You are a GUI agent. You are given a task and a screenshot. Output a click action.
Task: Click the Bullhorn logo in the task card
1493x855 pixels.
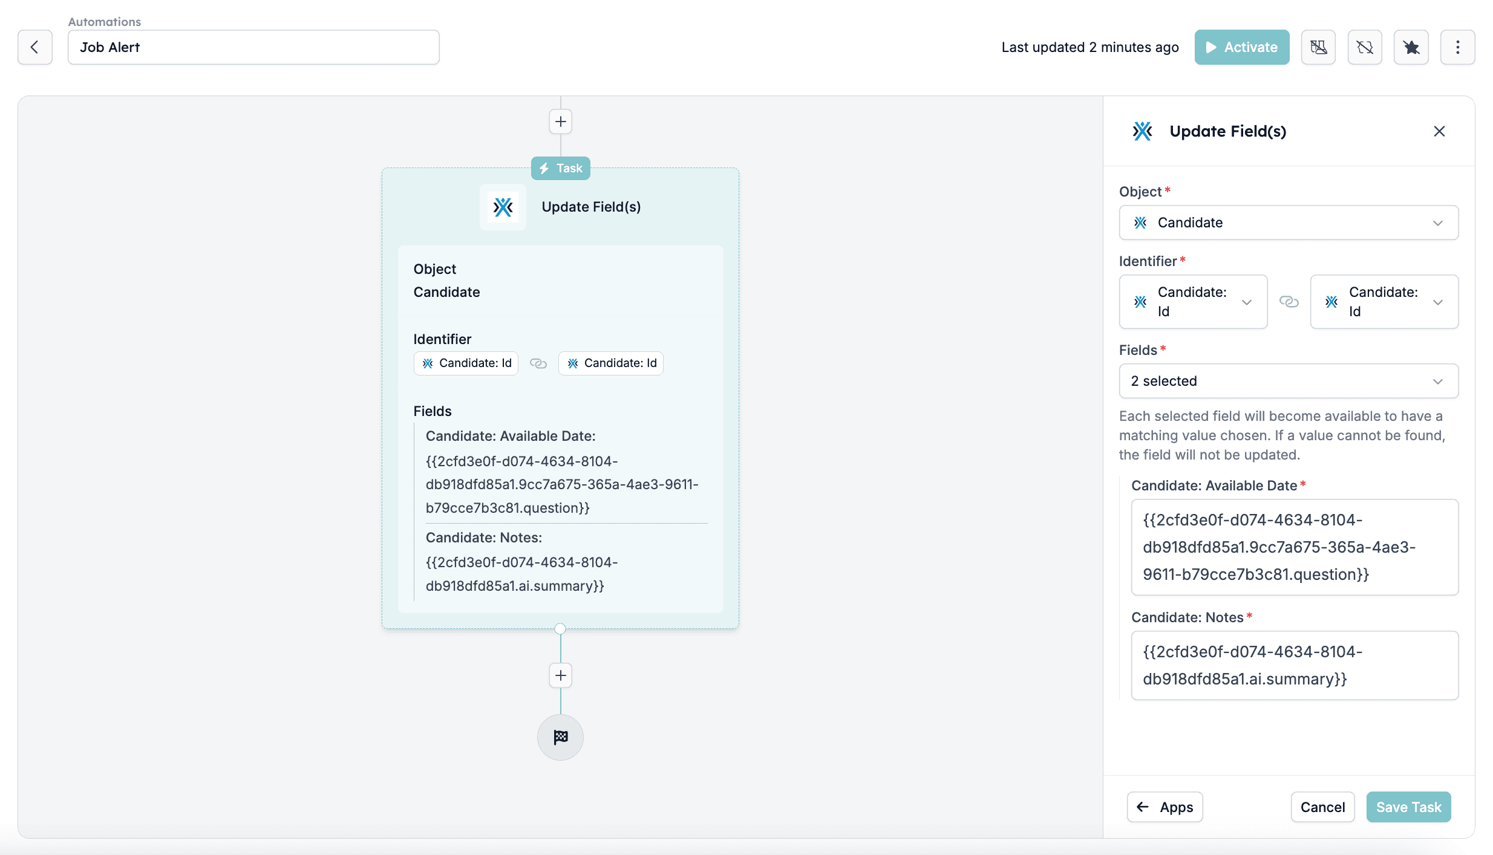[x=503, y=207]
